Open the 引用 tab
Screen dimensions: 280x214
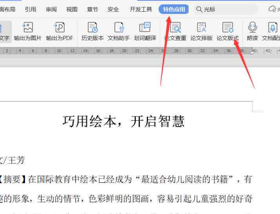pos(31,9)
